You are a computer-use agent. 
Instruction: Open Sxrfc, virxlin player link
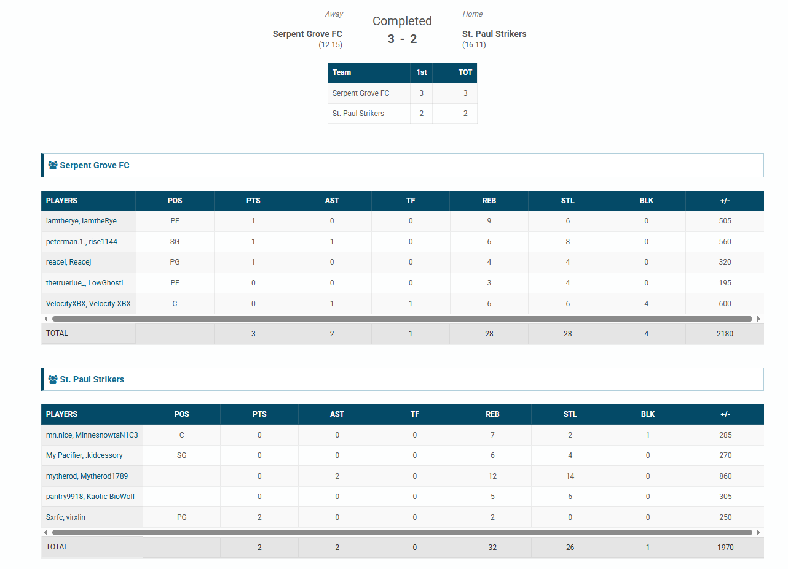point(66,517)
